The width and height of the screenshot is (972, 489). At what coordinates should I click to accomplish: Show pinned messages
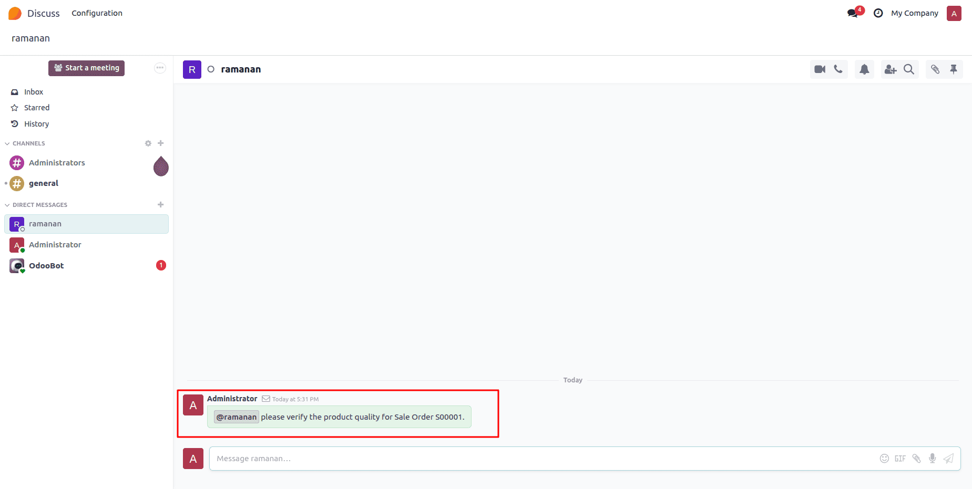954,69
